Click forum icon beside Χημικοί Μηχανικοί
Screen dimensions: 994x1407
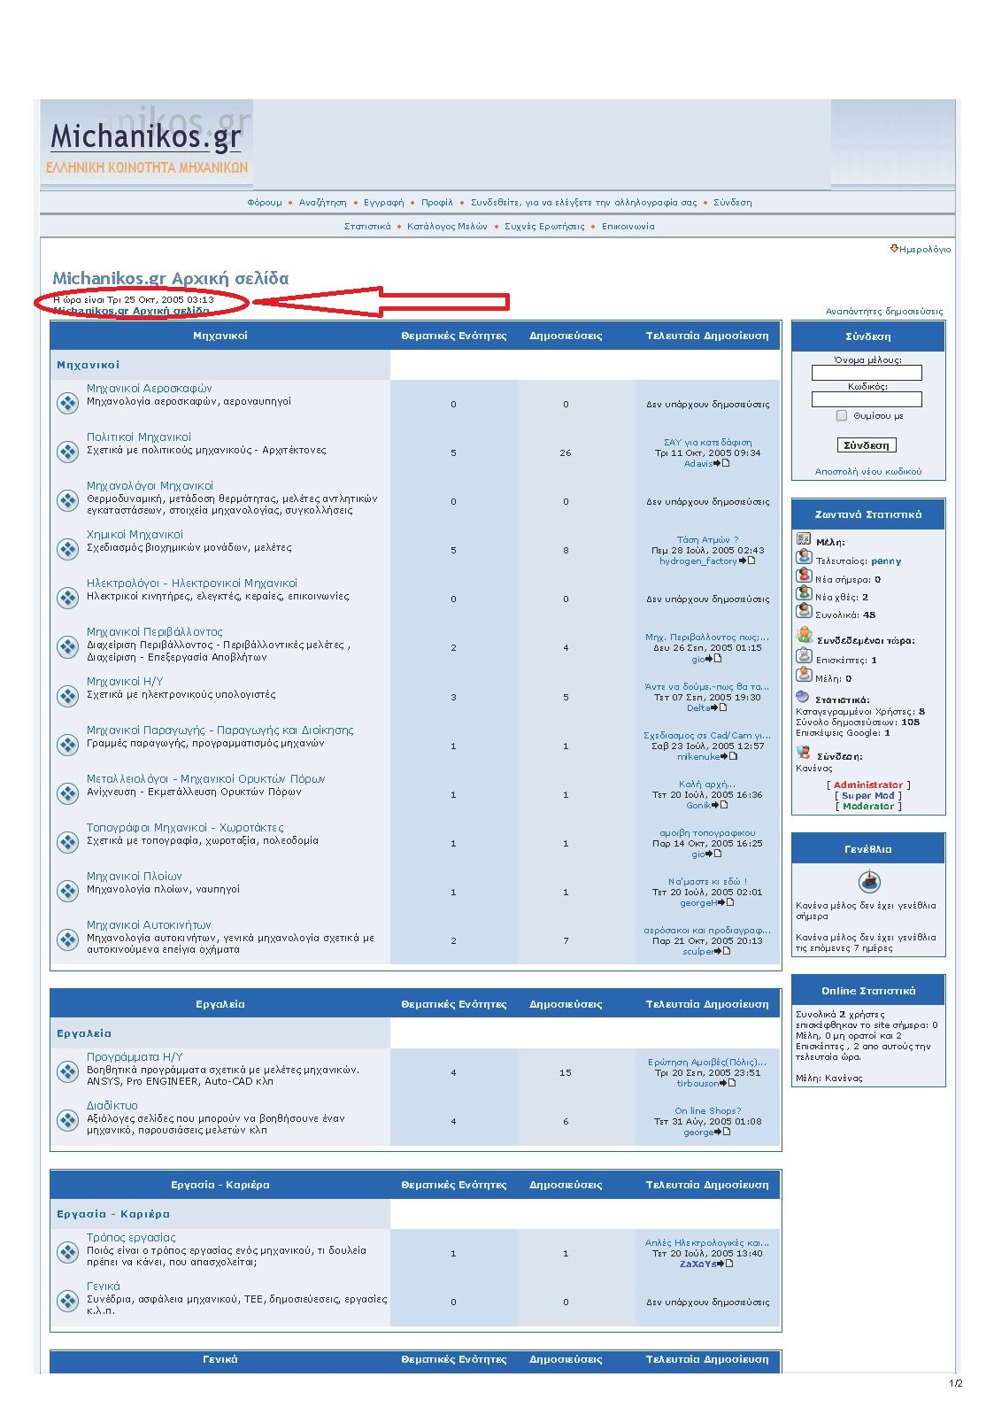(x=68, y=549)
